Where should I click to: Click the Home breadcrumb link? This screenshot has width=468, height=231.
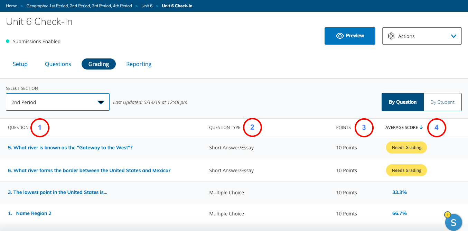pyautogui.click(x=11, y=6)
